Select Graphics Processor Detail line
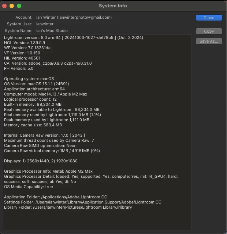This screenshot has height=234, width=227. tap(91, 179)
